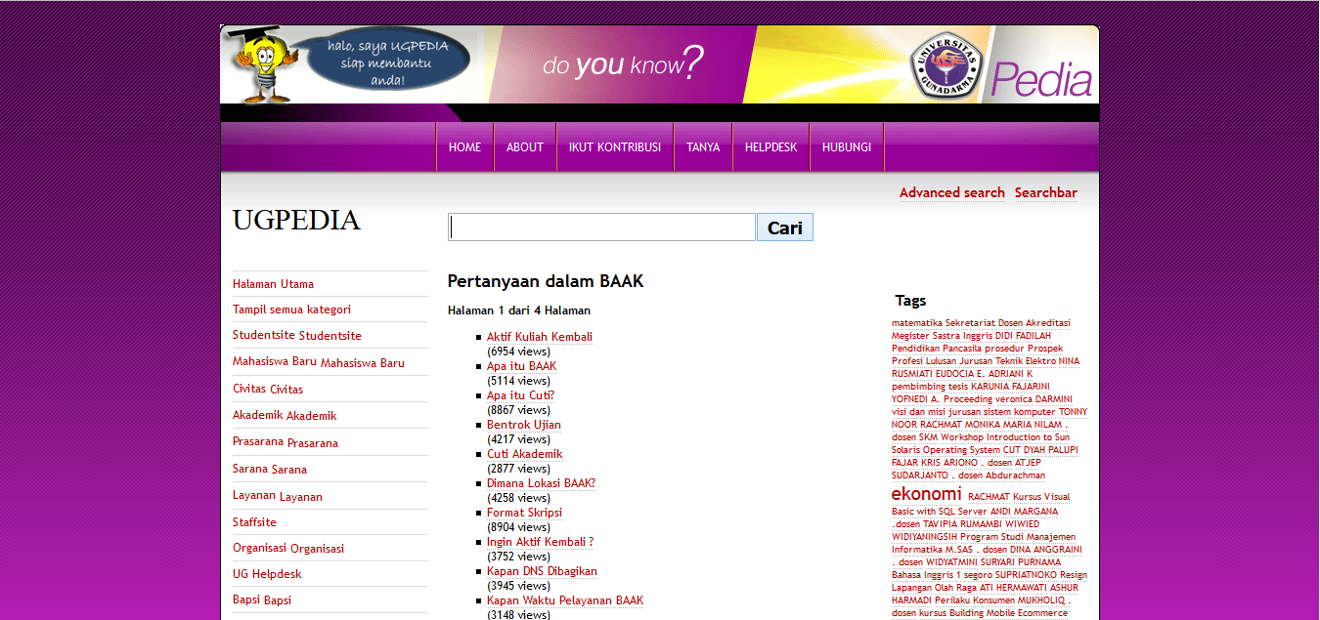Select the 'Pendidikan Pancasila' tag
Screen dimensions: 1320x620
coord(937,349)
